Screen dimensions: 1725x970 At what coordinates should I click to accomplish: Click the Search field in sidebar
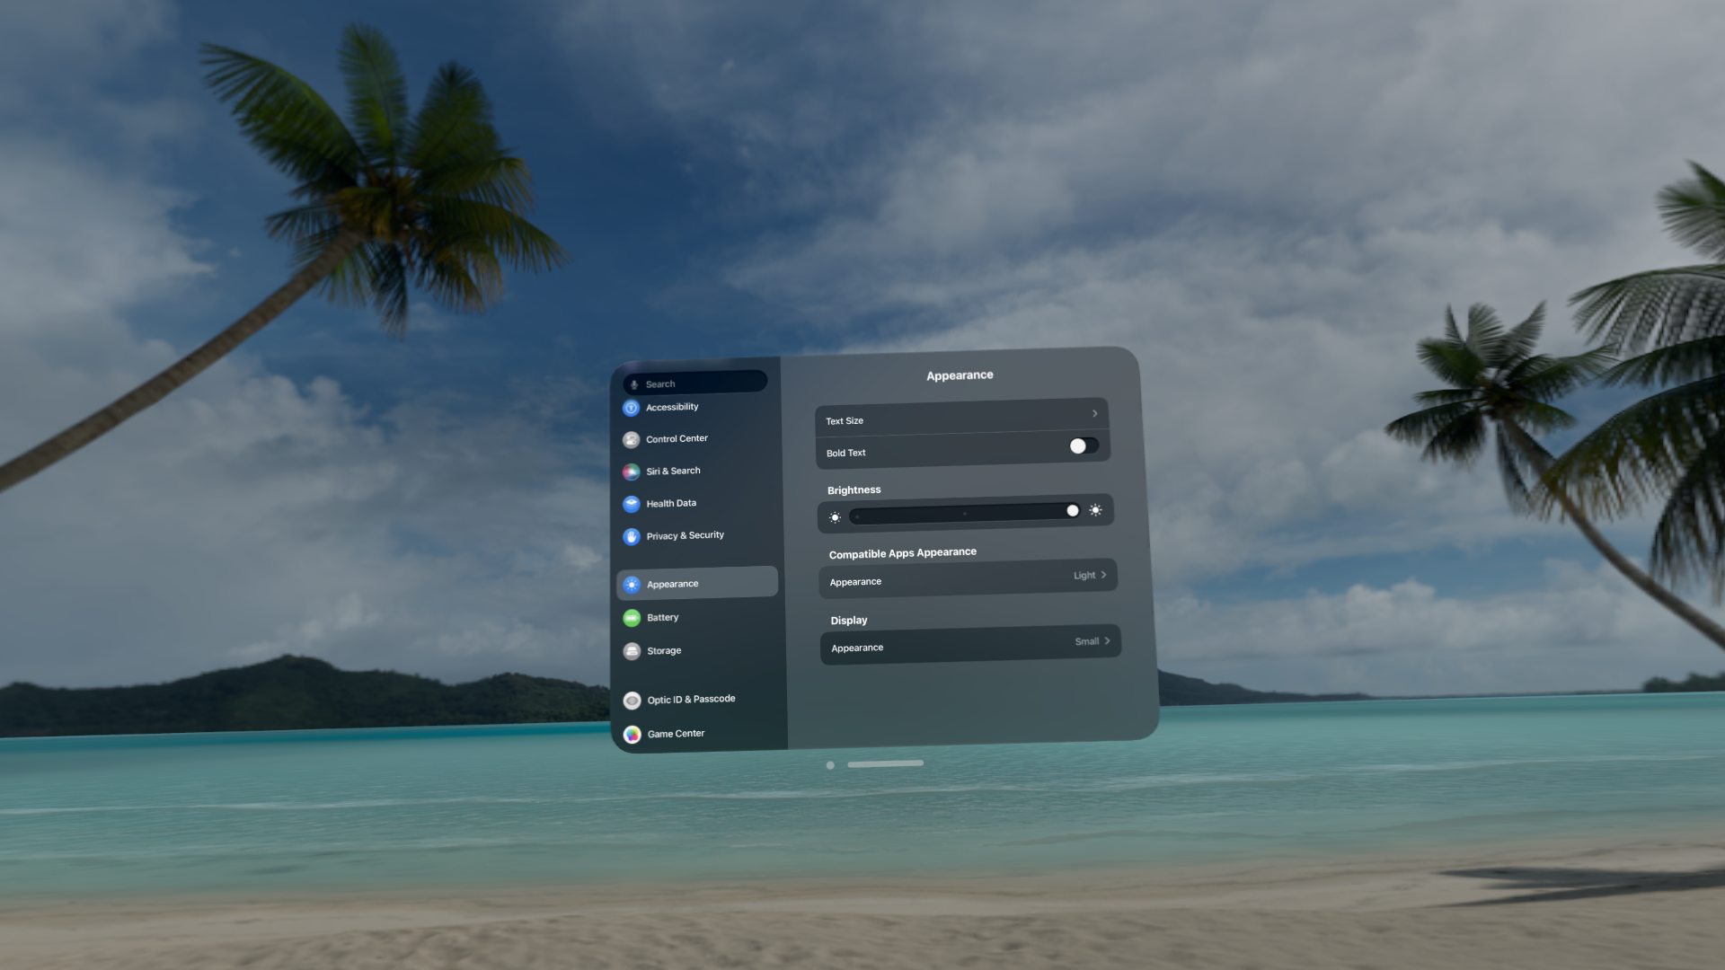tap(695, 384)
